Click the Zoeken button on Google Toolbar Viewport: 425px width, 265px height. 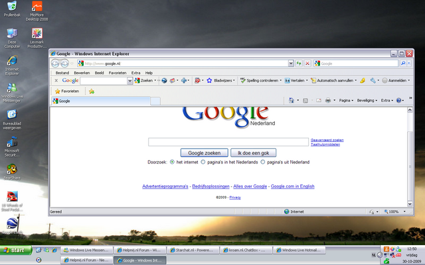(x=144, y=81)
